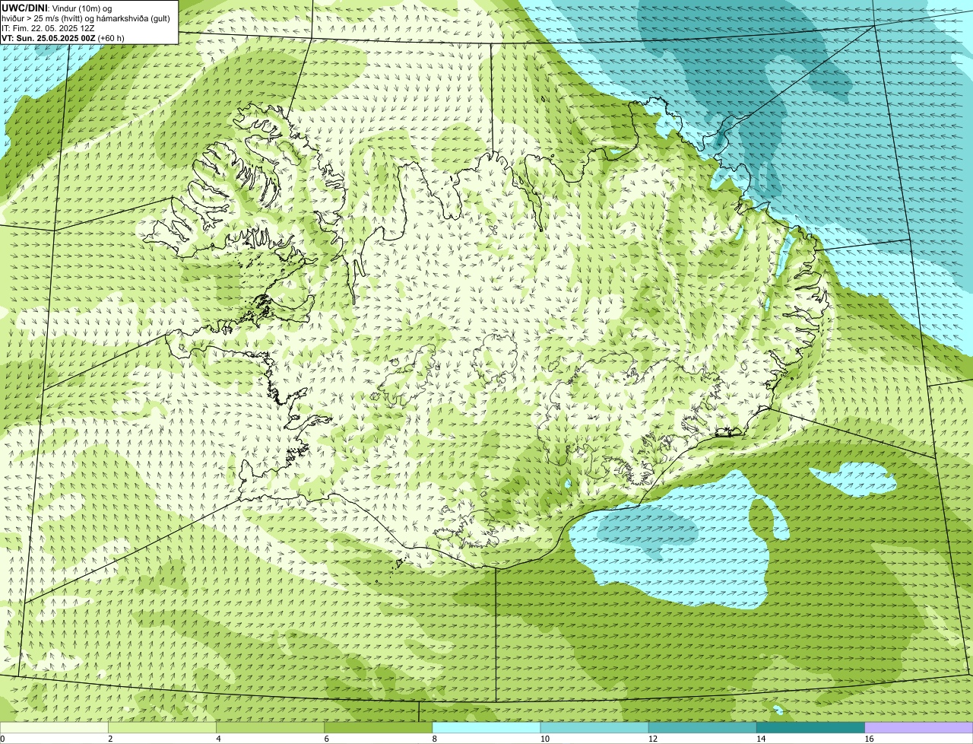Click the scale label "10"
This screenshot has width=973, height=744.
click(x=545, y=739)
